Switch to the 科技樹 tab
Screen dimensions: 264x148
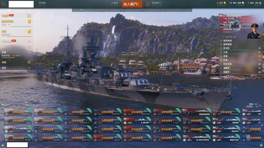pyautogui.click(x=142, y=10)
